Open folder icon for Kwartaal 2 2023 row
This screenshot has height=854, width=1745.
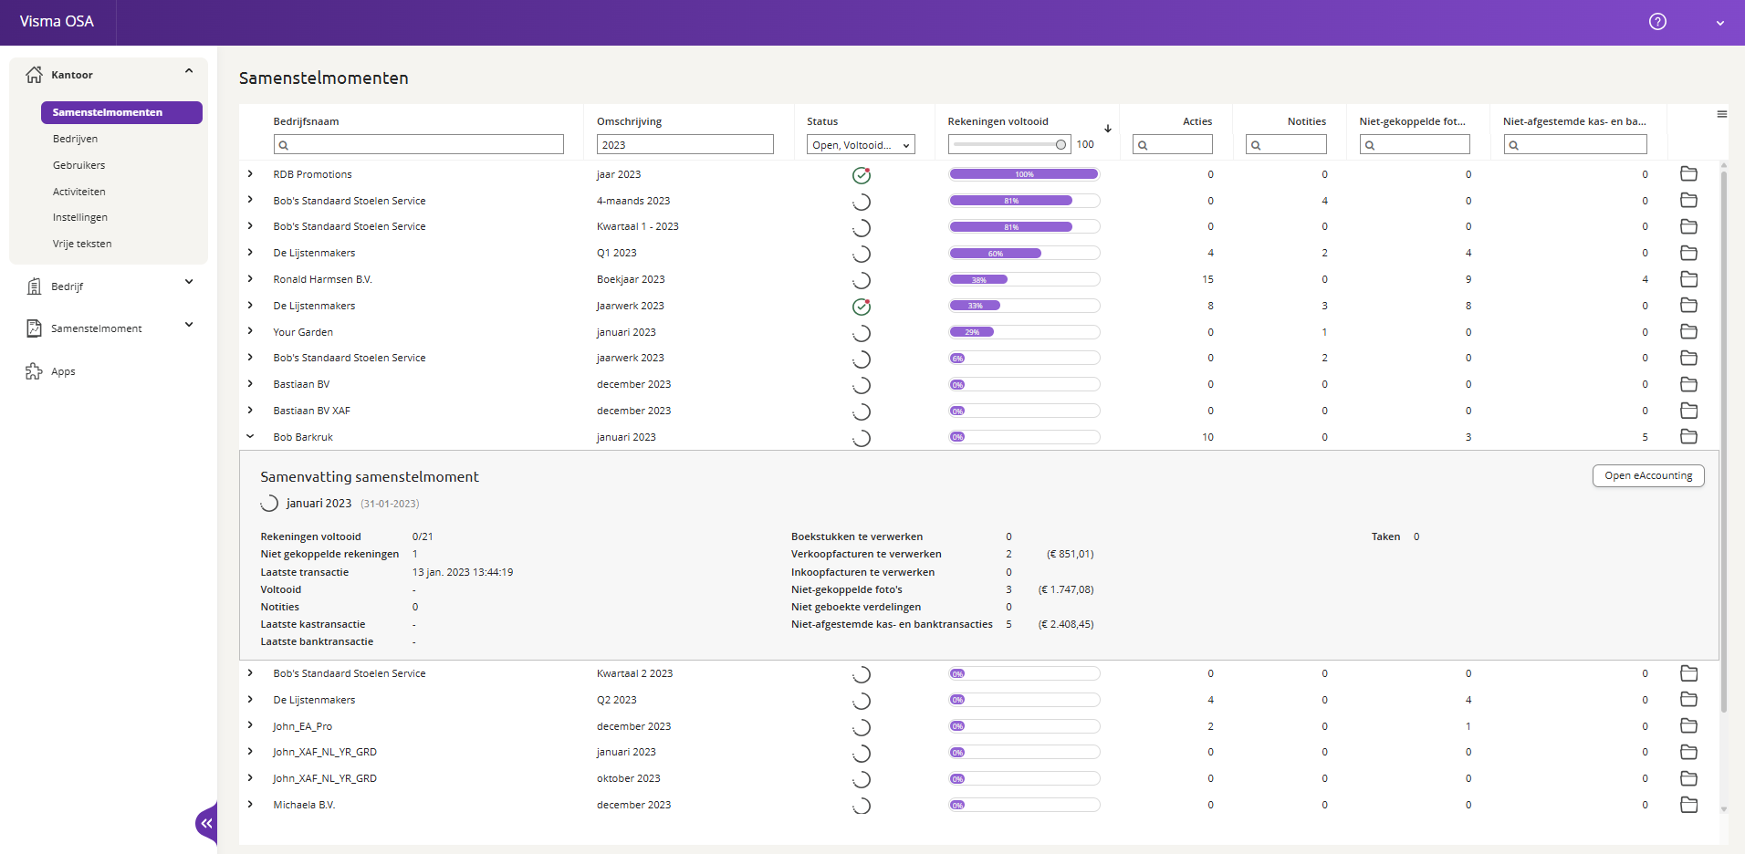1688,673
